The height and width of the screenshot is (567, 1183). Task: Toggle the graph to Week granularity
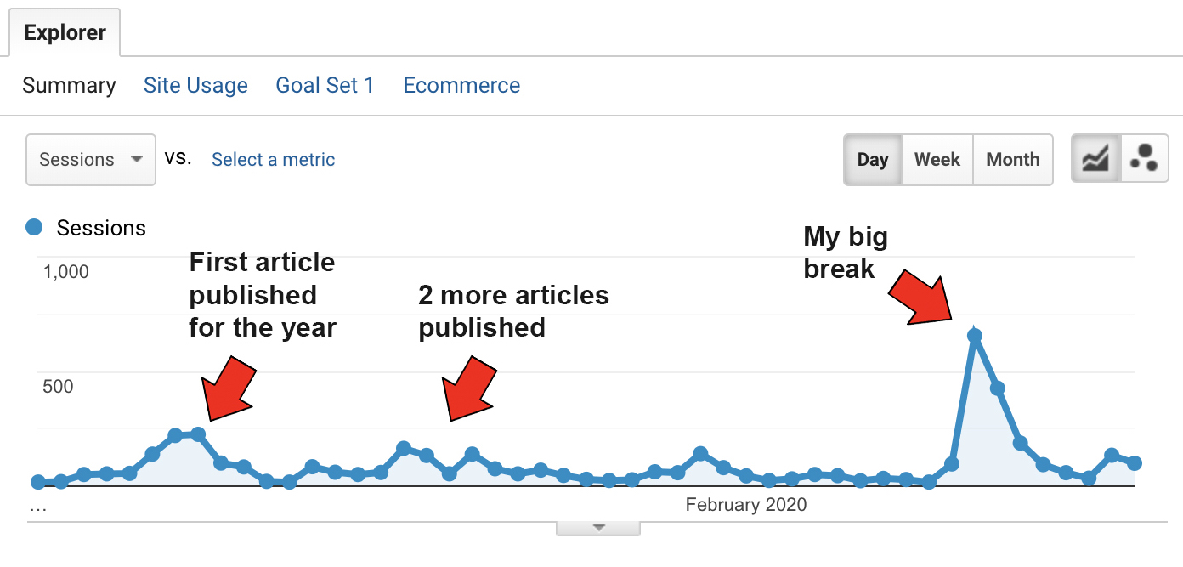[937, 159]
